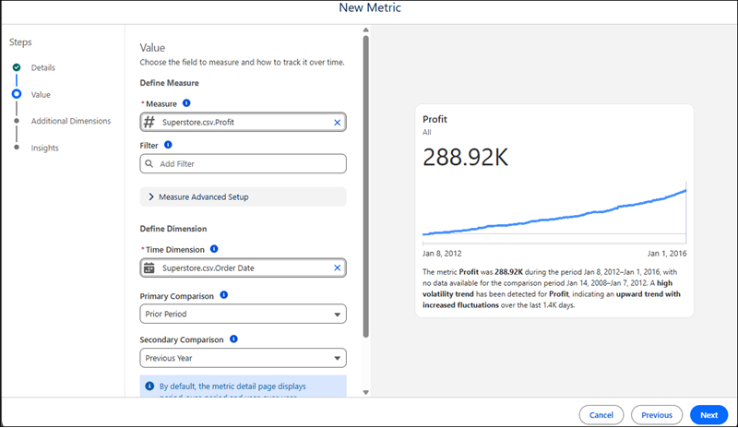This screenshot has width=738, height=428.
Task: Select the Value step label
Action: tap(41, 95)
